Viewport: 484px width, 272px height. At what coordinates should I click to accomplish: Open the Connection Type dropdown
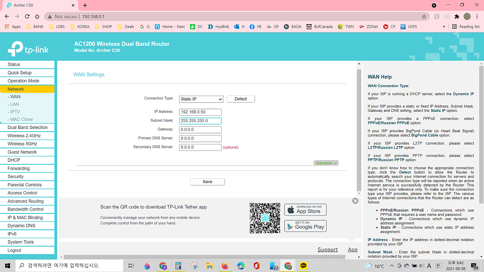(201, 99)
